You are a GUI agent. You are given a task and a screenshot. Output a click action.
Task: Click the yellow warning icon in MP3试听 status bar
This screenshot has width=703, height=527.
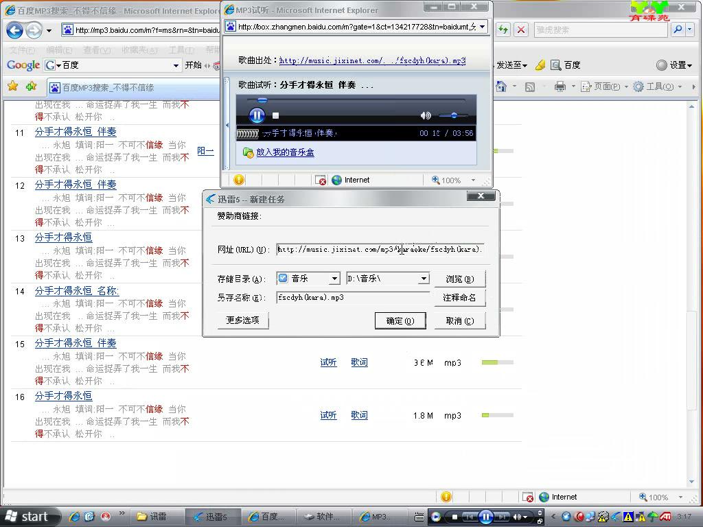[x=240, y=180]
